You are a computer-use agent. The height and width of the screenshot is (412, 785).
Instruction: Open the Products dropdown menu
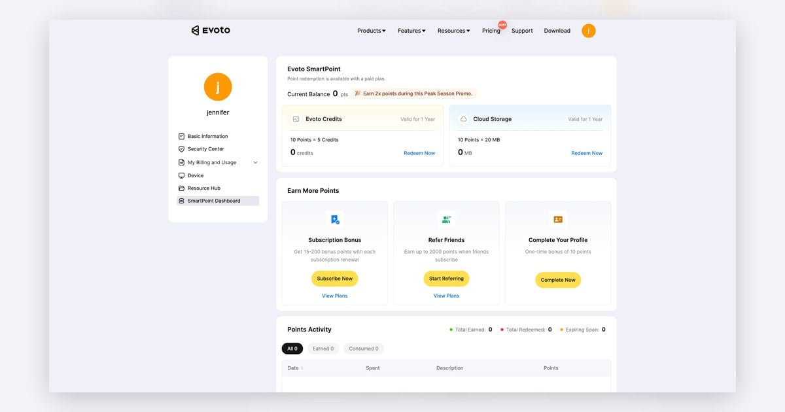(x=372, y=31)
